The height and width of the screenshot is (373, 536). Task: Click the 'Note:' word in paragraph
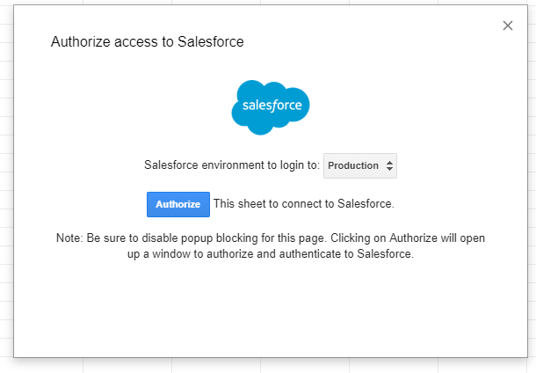click(x=69, y=238)
